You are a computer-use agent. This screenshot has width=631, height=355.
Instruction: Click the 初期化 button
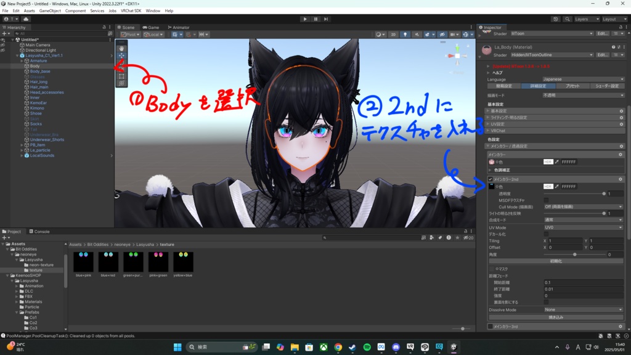[556, 261]
